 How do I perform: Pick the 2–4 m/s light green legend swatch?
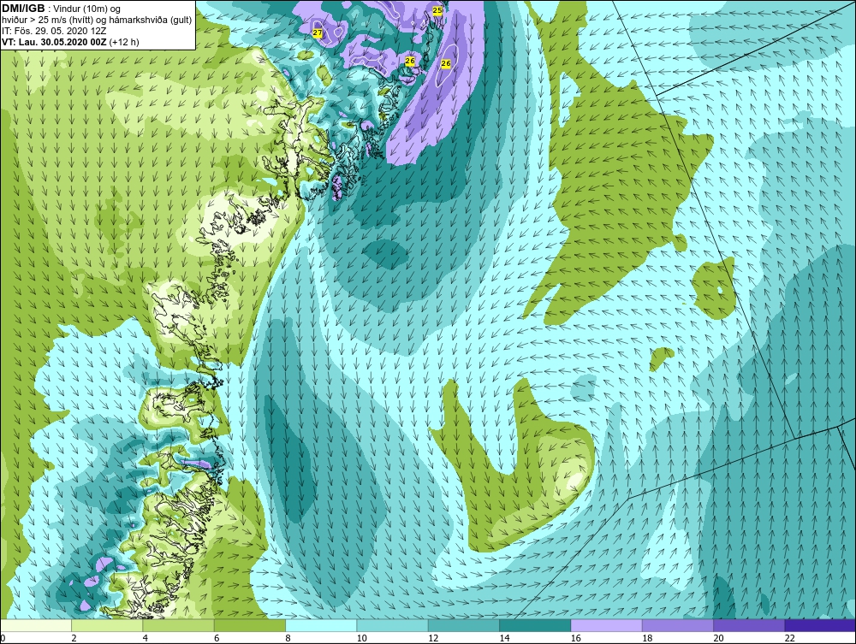pos(107,625)
